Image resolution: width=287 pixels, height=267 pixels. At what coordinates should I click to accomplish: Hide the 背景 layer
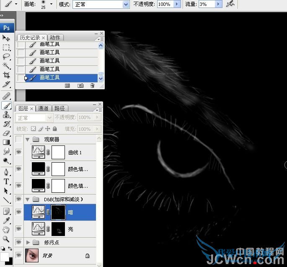19,255
